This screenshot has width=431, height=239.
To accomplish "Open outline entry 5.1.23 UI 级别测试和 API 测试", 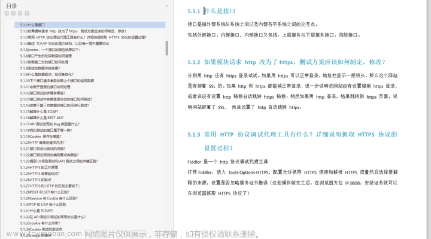I will [x=59, y=161].
